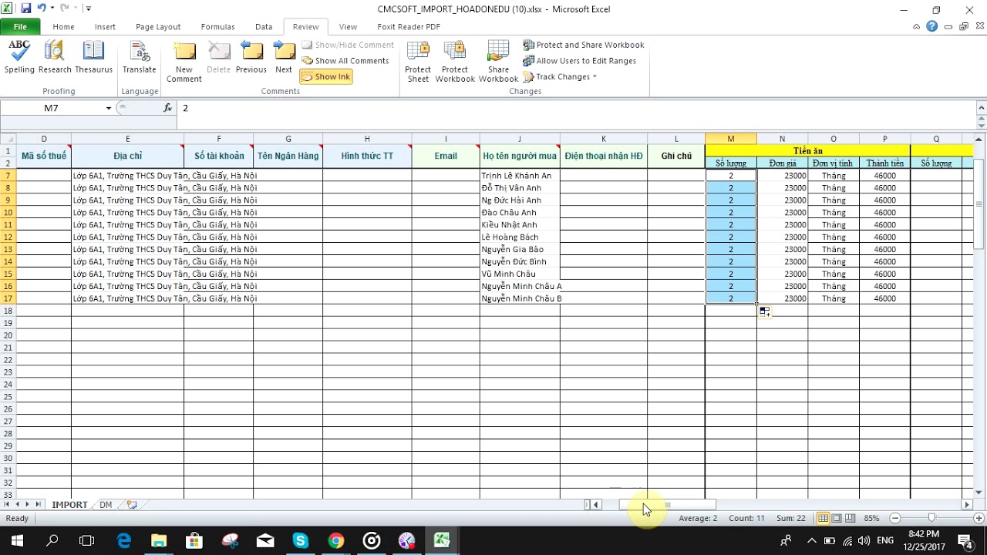Toggle Show All Comments
987x555 pixels.
pyautogui.click(x=345, y=61)
